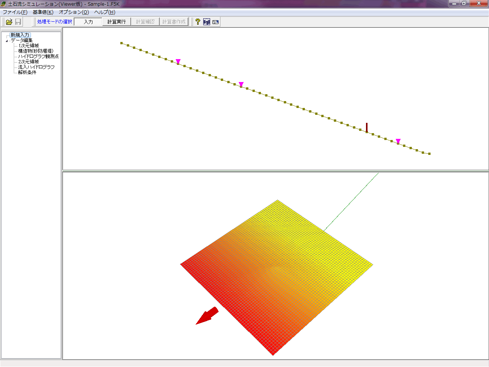489x367 pixels.
Task: Collapse the データ編集 tree node
Action: coord(6,41)
